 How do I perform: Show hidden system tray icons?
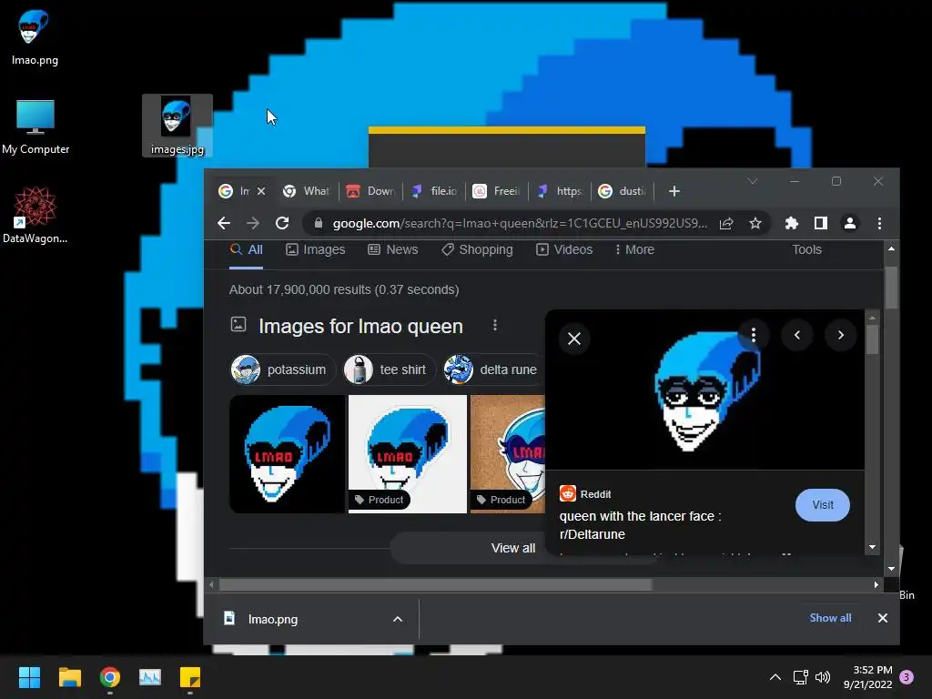tap(775, 677)
